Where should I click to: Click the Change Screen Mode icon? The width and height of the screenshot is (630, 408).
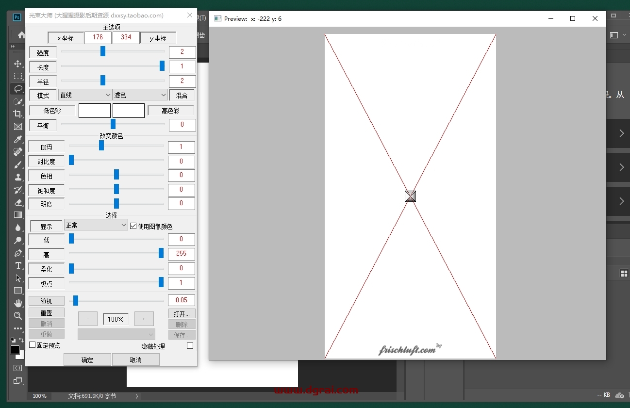pyautogui.click(x=18, y=381)
